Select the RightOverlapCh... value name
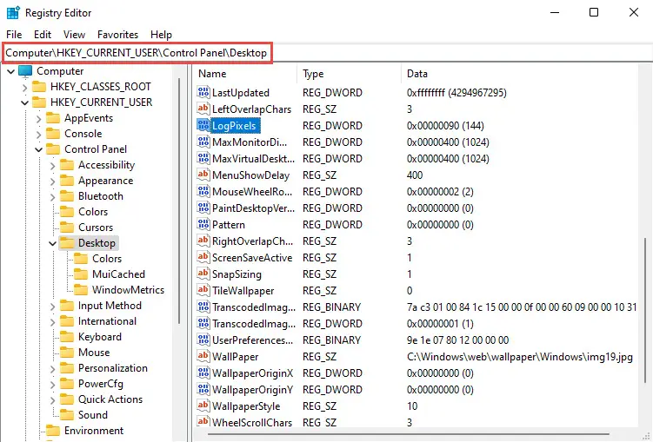This screenshot has height=442, width=653. pos(253,241)
